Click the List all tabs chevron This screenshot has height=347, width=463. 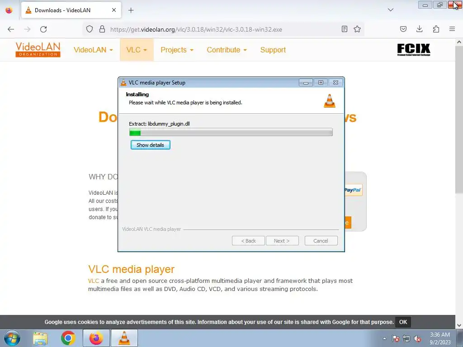391,10
